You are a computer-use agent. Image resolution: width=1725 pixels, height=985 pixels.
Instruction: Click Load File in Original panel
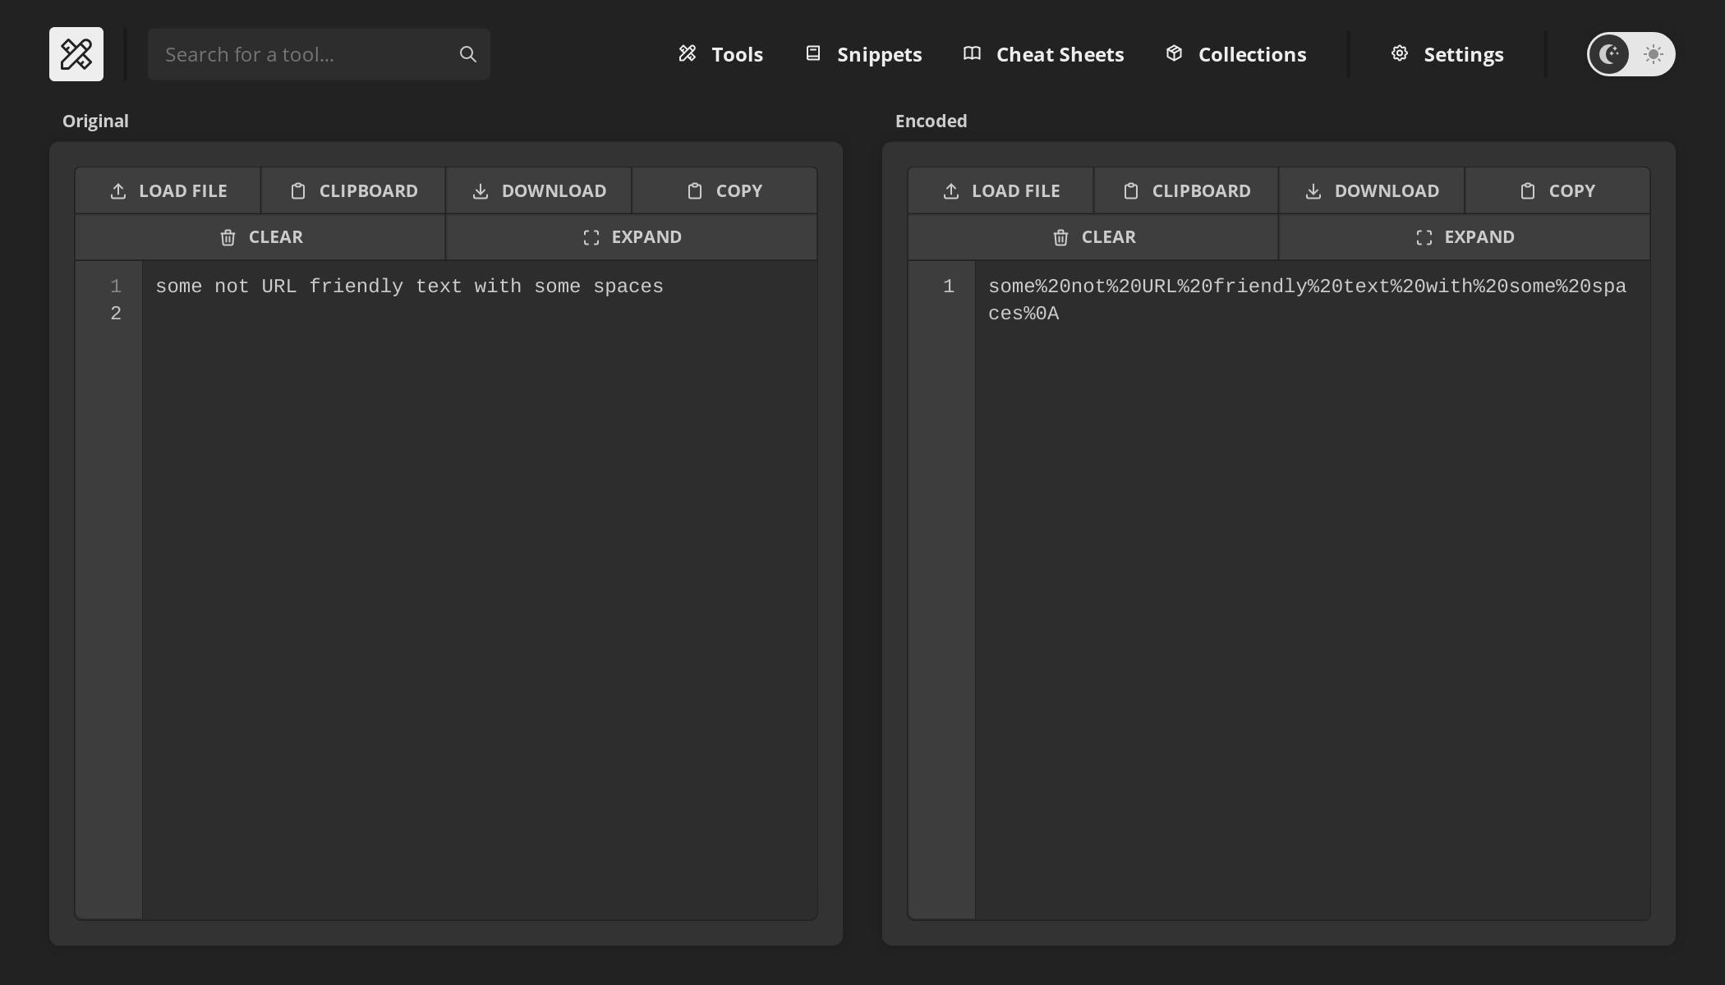pos(168,190)
